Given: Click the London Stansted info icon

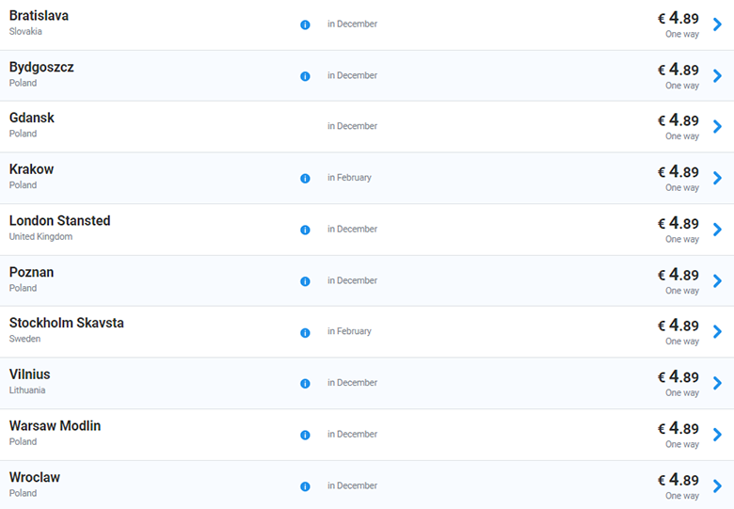Looking at the screenshot, I should [305, 230].
